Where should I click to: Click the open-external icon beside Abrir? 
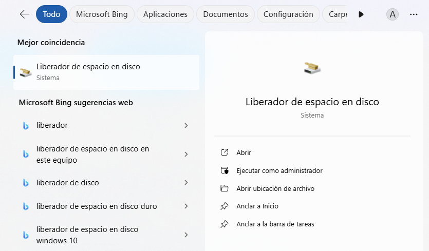(x=225, y=152)
